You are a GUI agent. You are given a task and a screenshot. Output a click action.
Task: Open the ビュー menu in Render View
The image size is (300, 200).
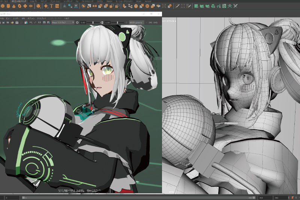[x=8, y=18]
